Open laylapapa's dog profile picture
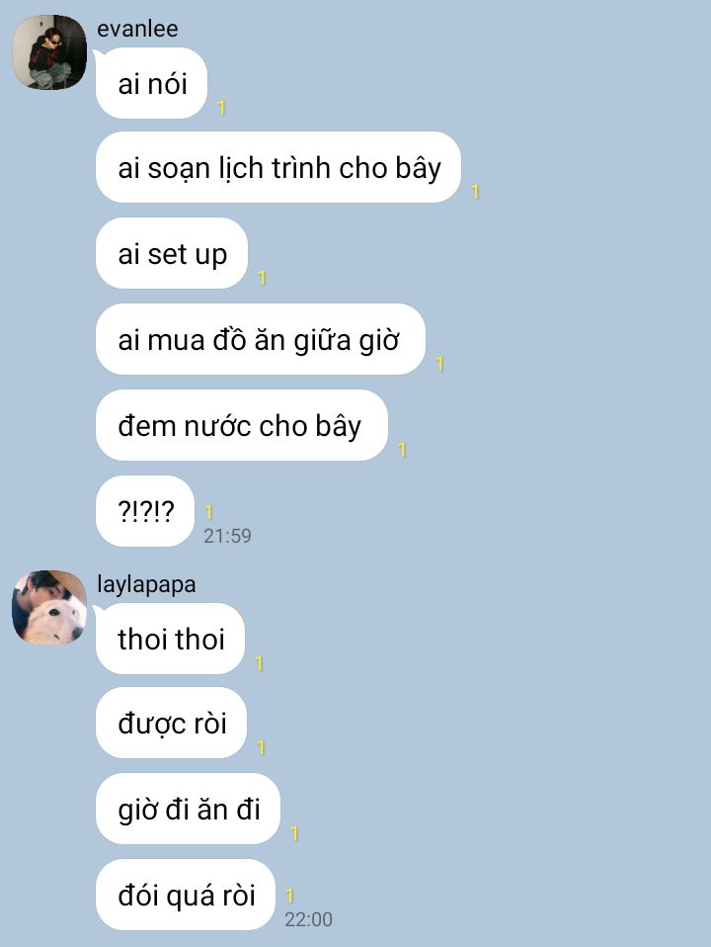Screen dimensions: 711x947 tap(49, 608)
